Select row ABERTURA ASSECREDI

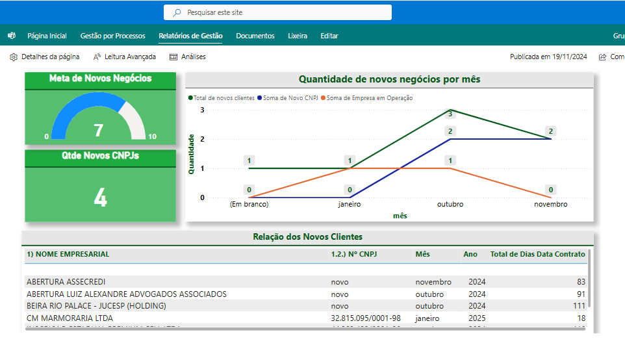tap(306, 281)
